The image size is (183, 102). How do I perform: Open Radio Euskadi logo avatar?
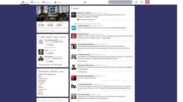74,36
